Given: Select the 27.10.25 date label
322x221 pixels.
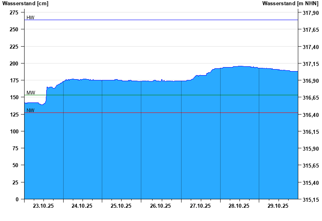Looking at the screenshot, I should click(x=200, y=206).
